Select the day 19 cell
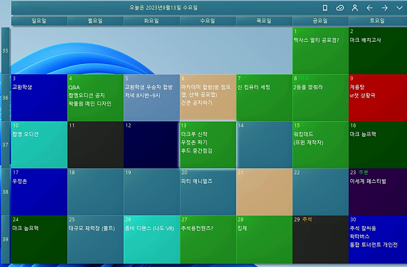This screenshot has width=407, height=267. (x=152, y=192)
